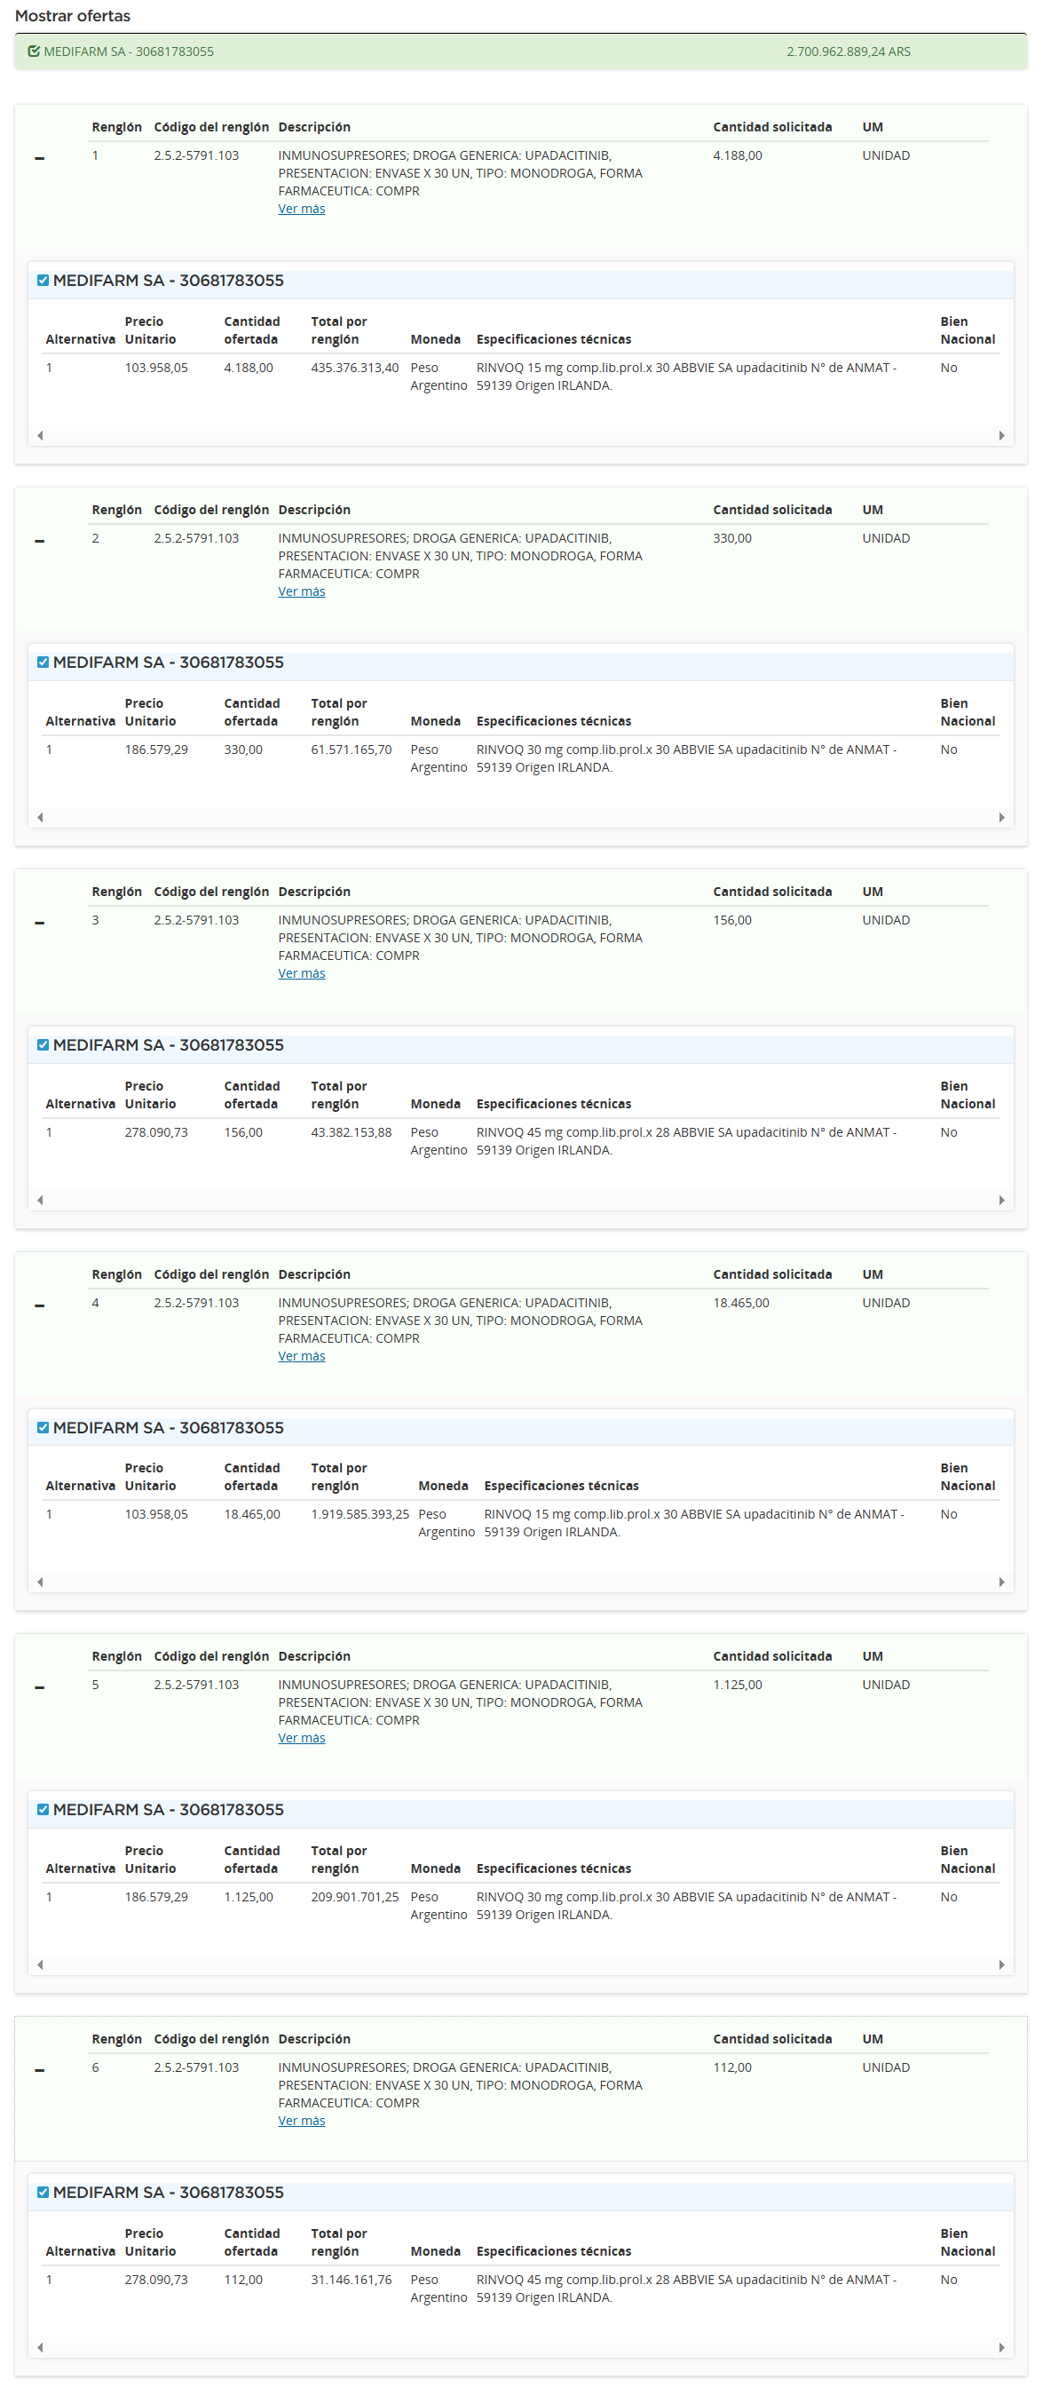
Task: Click right scroll arrow in renglón 1 offer table
Action: [1001, 435]
